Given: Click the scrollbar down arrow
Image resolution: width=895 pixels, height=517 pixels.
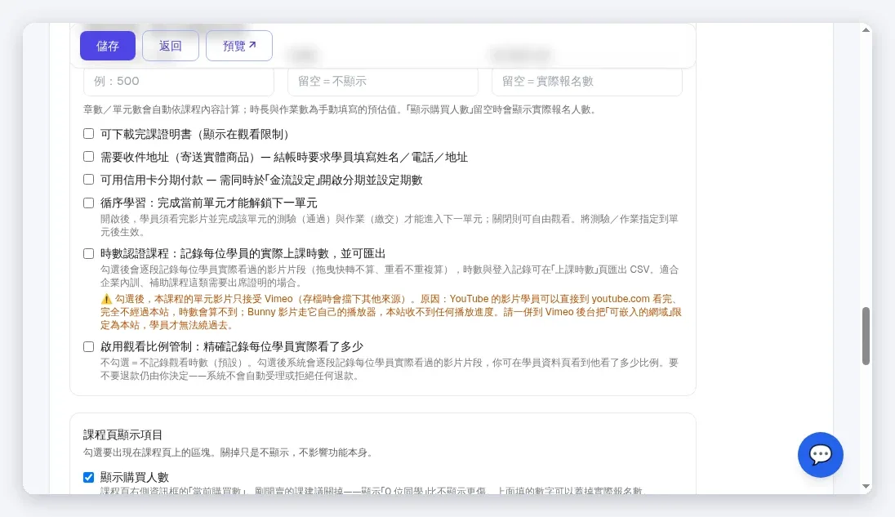Looking at the screenshot, I should pyautogui.click(x=866, y=487).
